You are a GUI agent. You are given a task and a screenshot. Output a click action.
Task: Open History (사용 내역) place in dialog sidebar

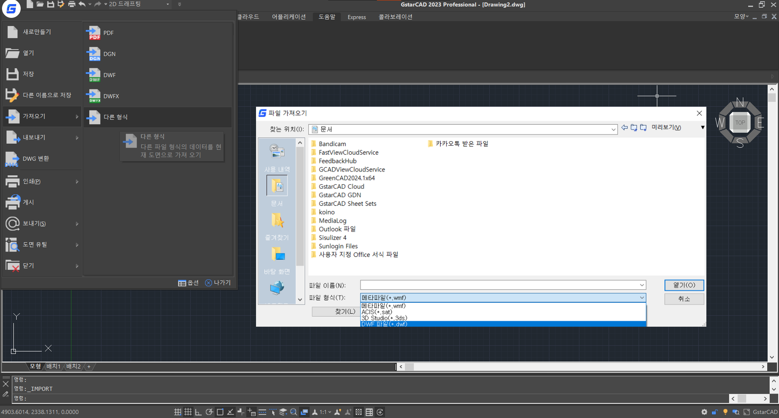click(x=277, y=157)
